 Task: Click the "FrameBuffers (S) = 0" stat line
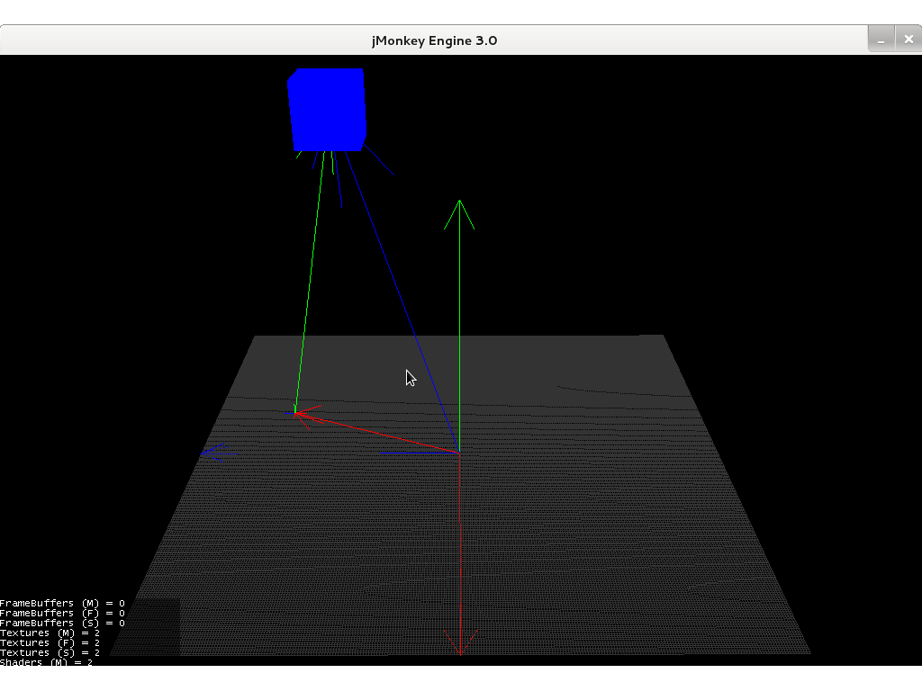tap(62, 623)
